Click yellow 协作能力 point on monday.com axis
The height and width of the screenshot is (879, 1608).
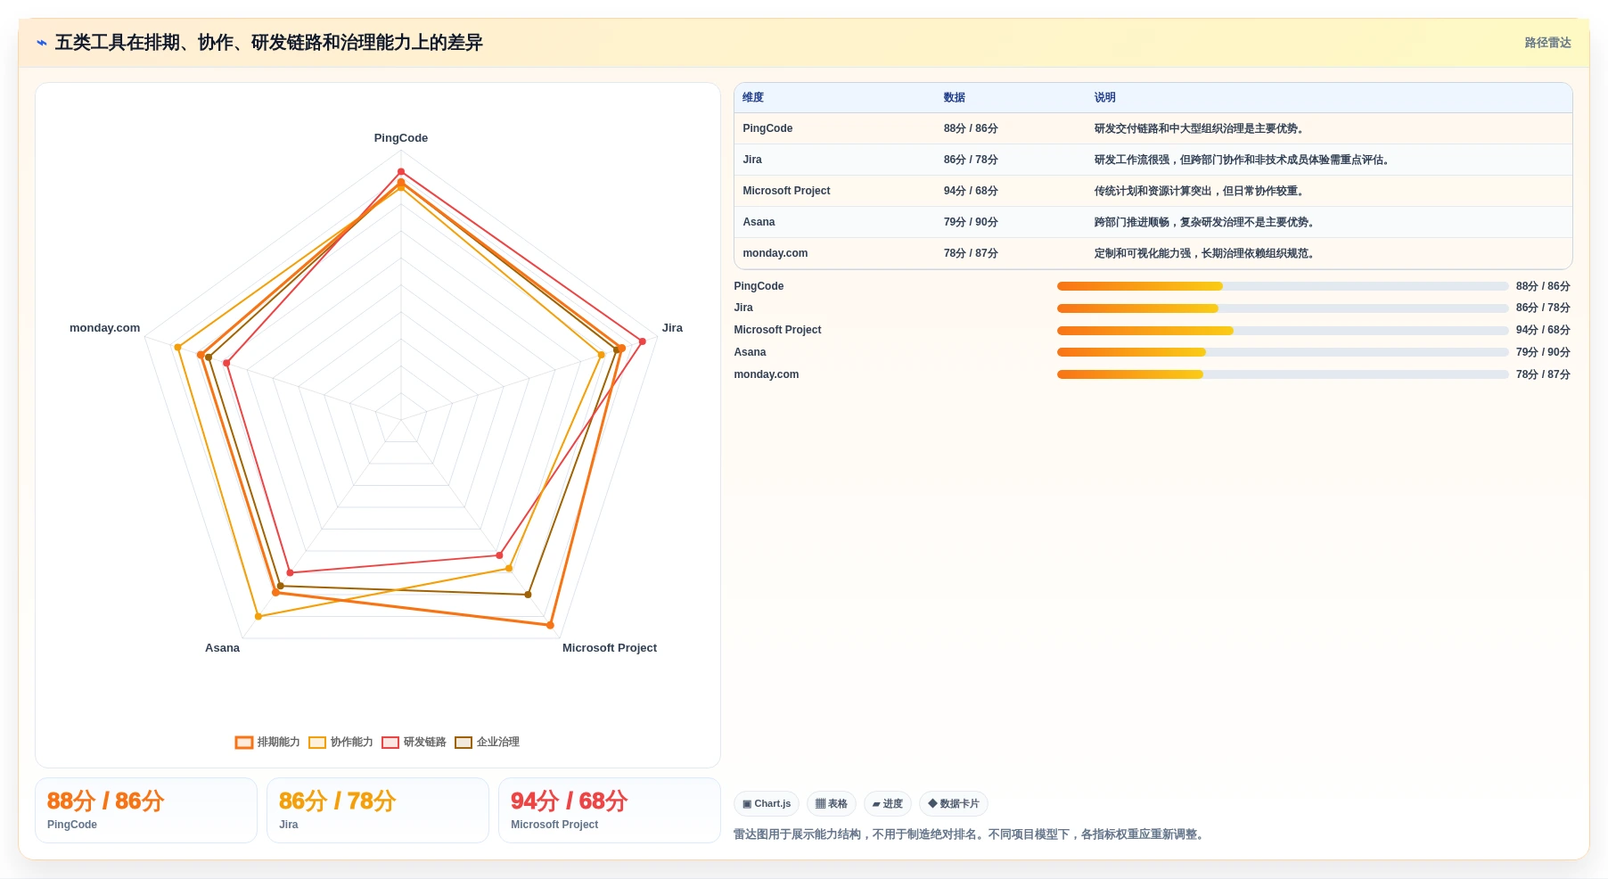click(177, 347)
